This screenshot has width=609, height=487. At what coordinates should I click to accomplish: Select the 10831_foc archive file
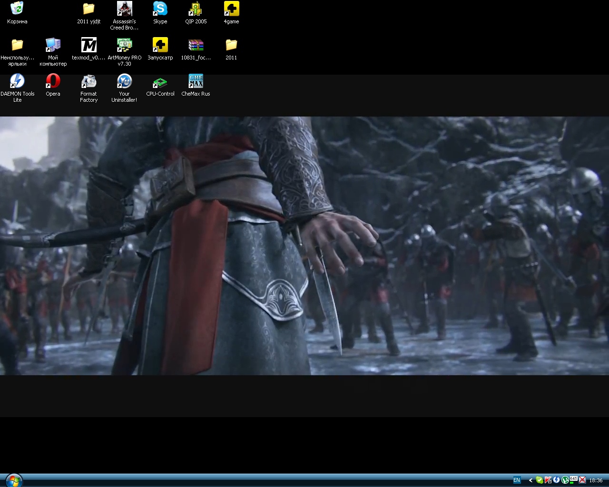tap(196, 49)
